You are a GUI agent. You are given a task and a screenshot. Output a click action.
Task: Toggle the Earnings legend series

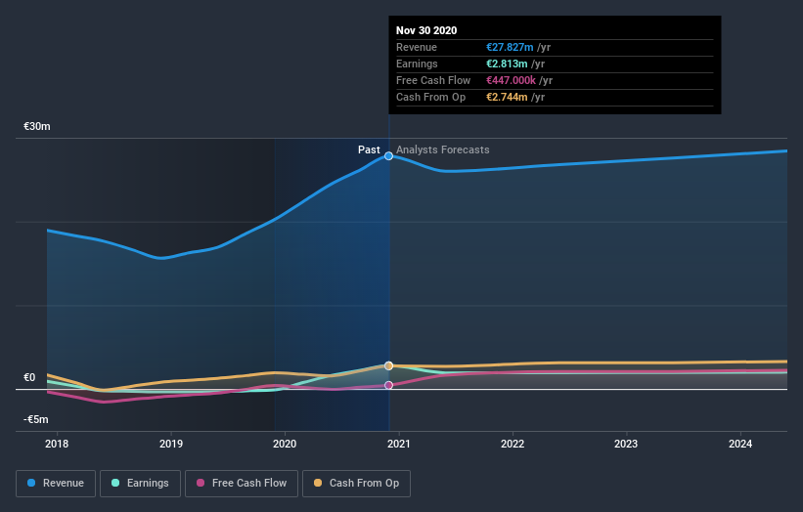[x=140, y=484]
